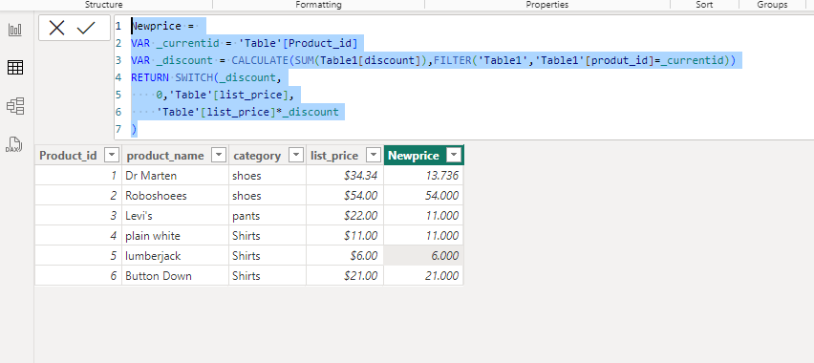Click the Structure ribbon group label
This screenshot has width=814, height=363.
tap(104, 4)
